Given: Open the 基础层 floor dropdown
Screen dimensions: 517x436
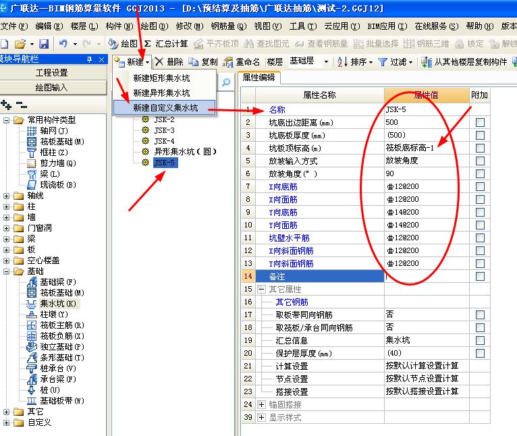Looking at the screenshot, I should coord(326,61).
